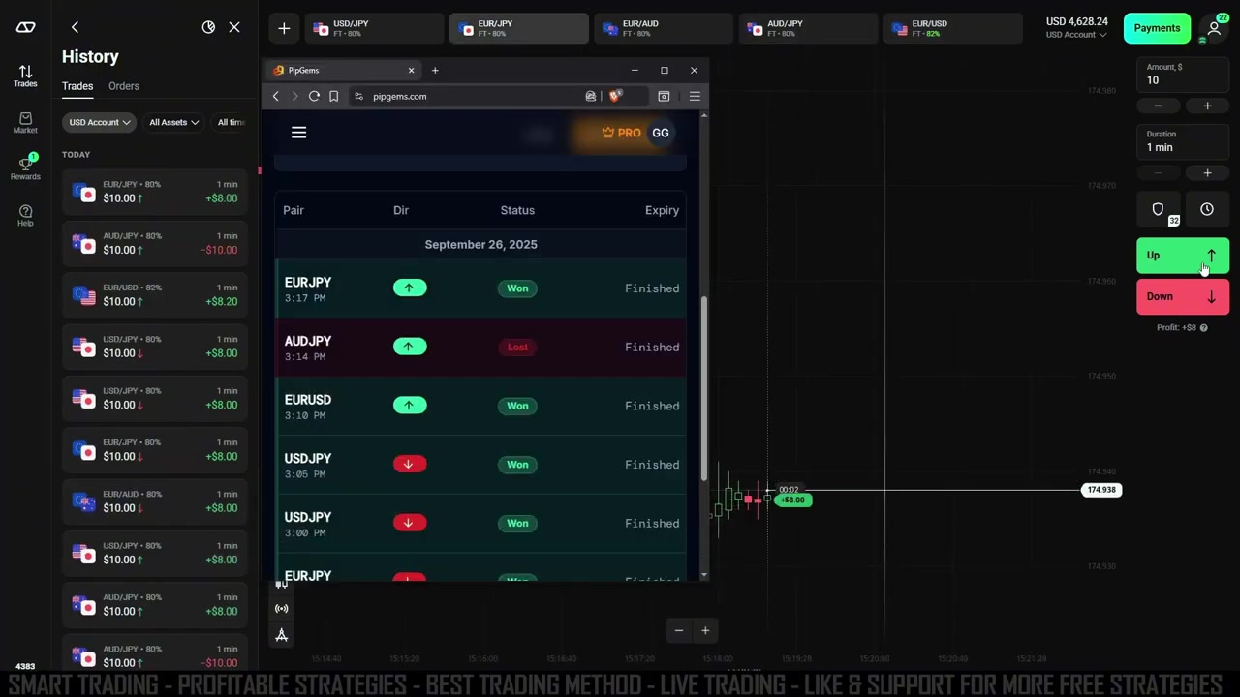Open the pending trade clock icon
1240x697 pixels.
point(1207,209)
